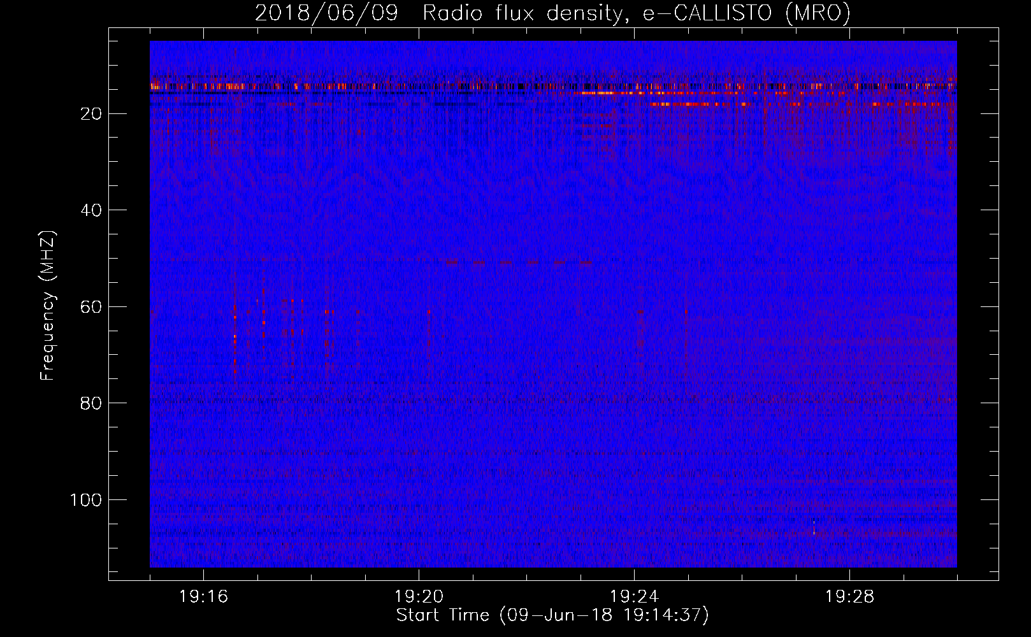
Task: Click the 'Frequency (MHZ)' axis label
Action: click(x=48, y=306)
